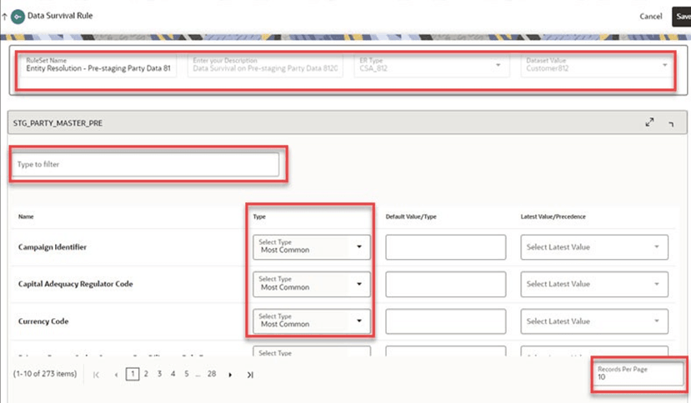Click the Currency Code row name
Viewport: 691px width, 403px height.
[43, 321]
